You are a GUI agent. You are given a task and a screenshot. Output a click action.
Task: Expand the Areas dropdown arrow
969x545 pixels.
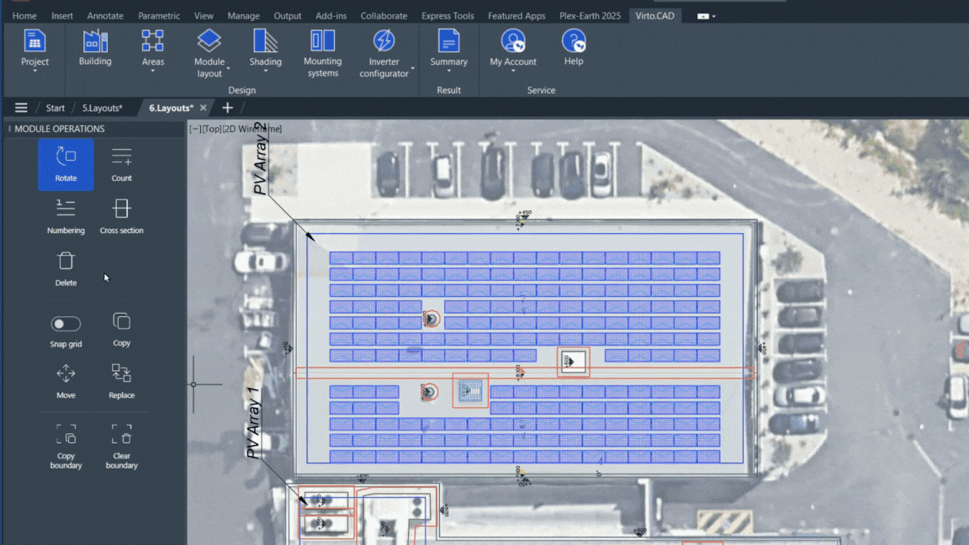coord(152,71)
